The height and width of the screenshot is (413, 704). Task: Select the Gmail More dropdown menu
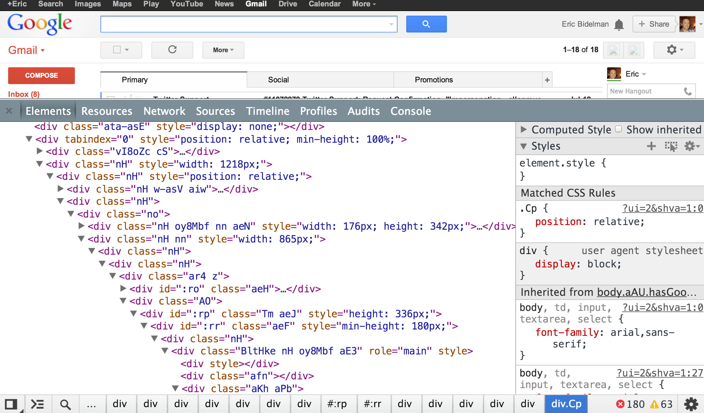click(x=223, y=49)
